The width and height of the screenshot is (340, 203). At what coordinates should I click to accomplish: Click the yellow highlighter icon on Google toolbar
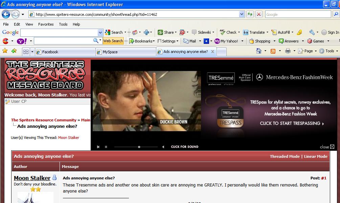(x=299, y=32)
